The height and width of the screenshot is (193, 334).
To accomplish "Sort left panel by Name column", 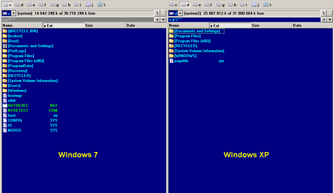I will [22, 25].
